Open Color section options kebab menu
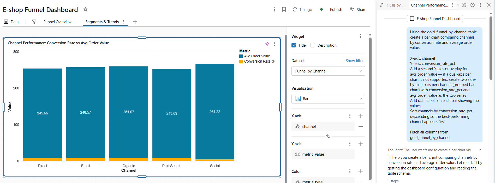This screenshot has height=183, width=495. click(x=350, y=171)
